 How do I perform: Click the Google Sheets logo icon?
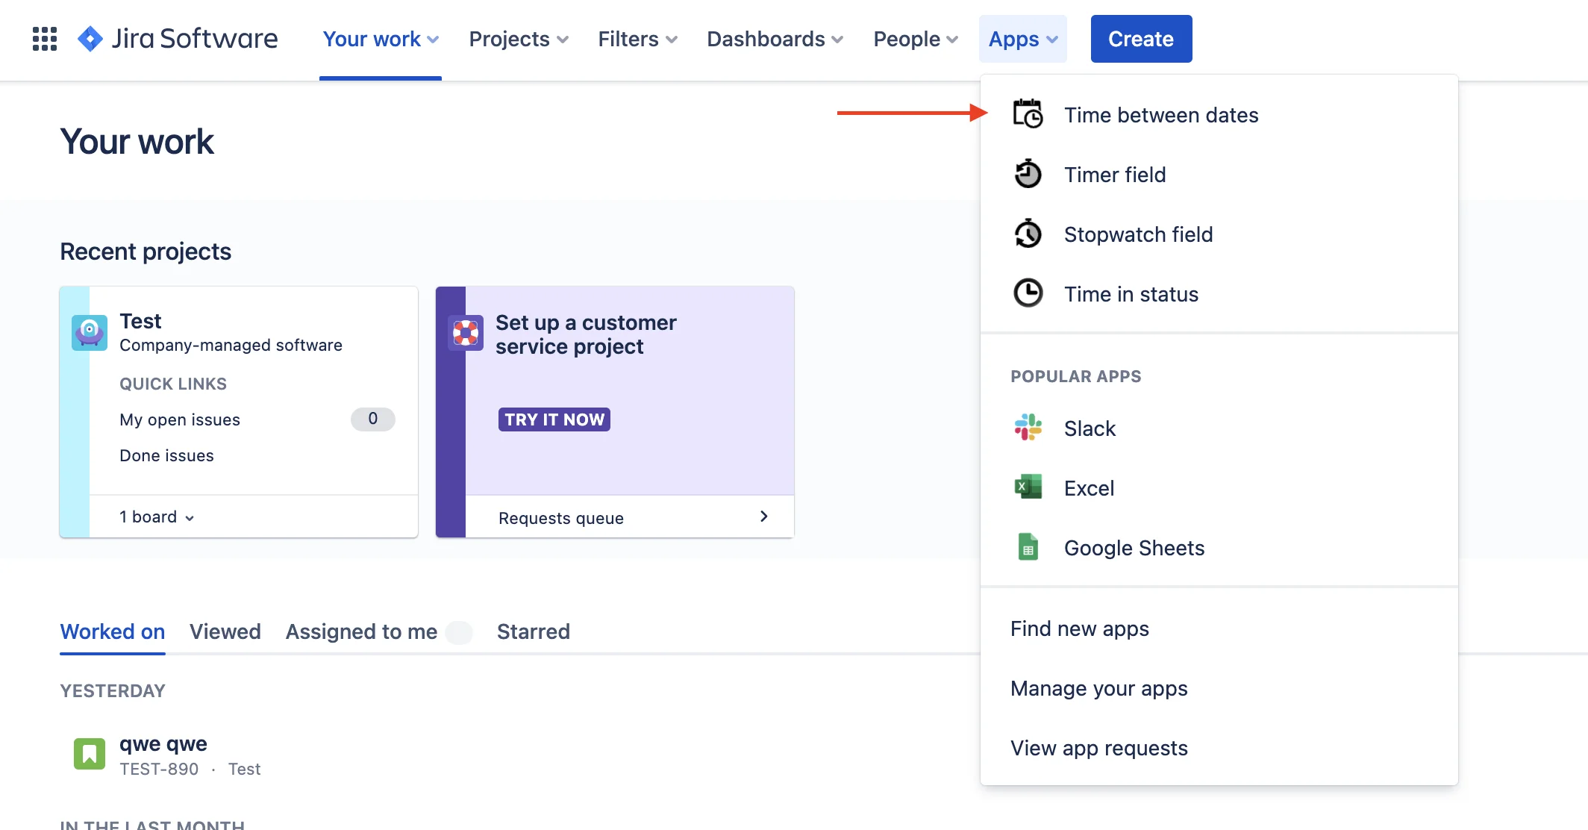point(1028,547)
